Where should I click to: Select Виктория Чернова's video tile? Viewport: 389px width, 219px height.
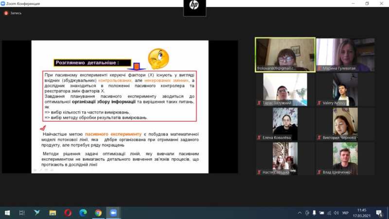[x=345, y=124]
